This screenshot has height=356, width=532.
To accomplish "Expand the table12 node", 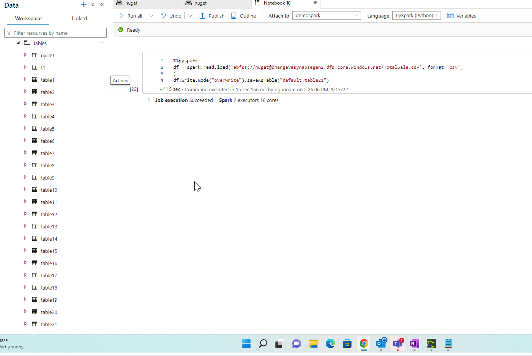I will (25, 214).
